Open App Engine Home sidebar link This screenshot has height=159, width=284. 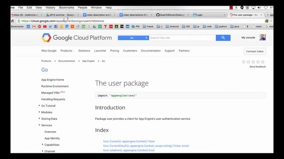(x=52, y=79)
